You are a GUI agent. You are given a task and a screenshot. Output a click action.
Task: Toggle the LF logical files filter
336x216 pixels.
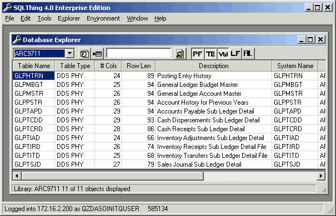(x=235, y=53)
